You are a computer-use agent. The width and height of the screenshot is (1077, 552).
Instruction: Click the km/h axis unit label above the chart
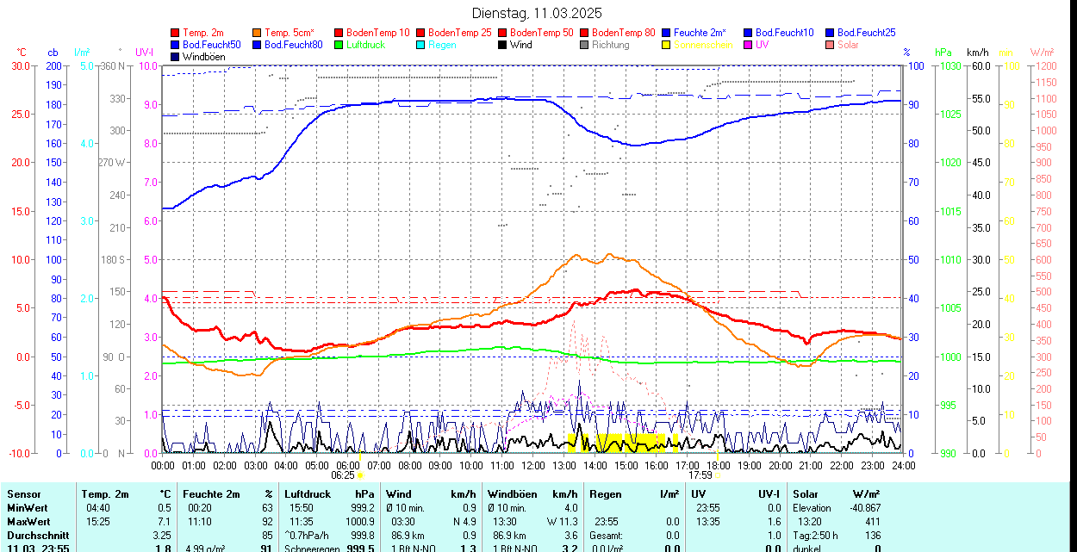coord(977,53)
